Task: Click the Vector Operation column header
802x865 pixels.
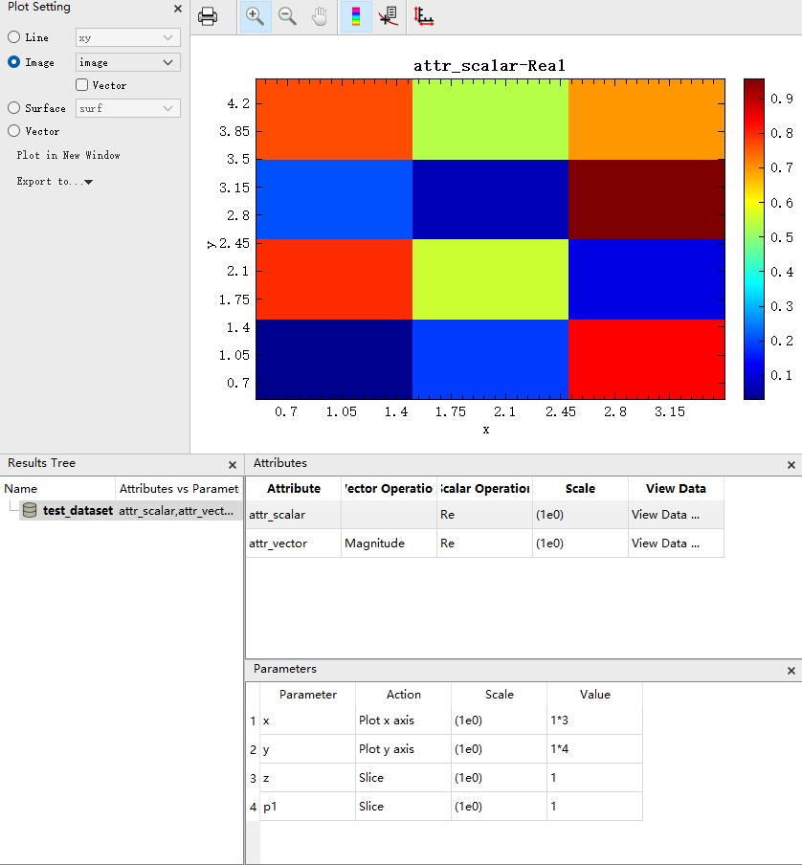Action: click(389, 489)
